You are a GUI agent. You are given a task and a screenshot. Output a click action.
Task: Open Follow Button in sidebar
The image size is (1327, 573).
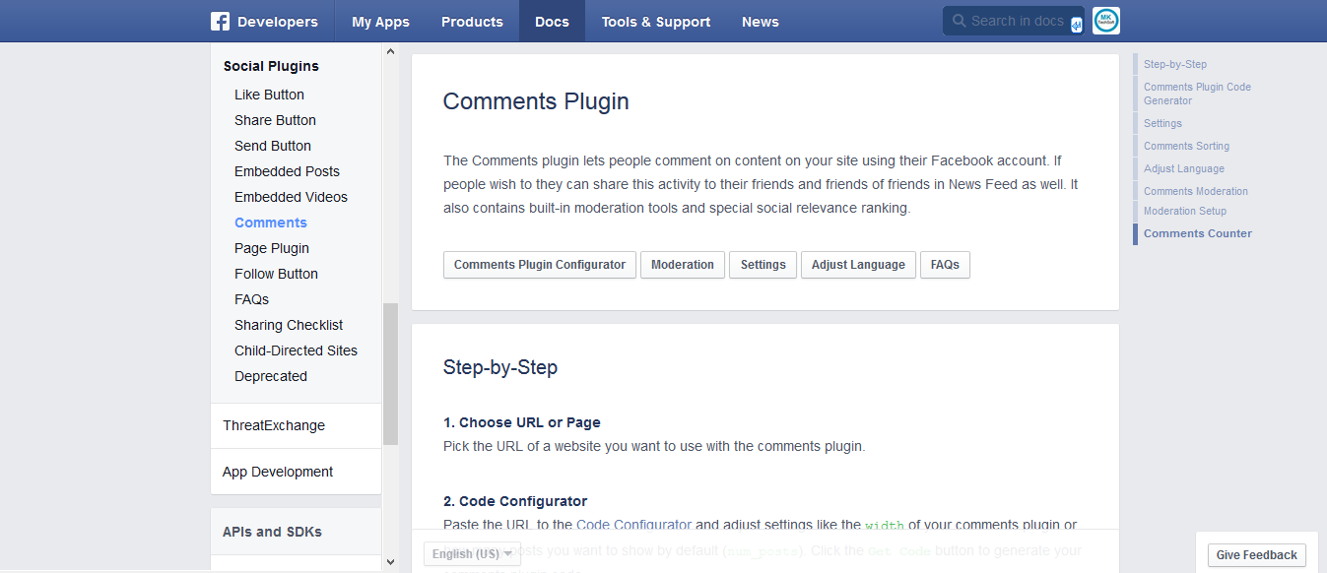tap(276, 274)
